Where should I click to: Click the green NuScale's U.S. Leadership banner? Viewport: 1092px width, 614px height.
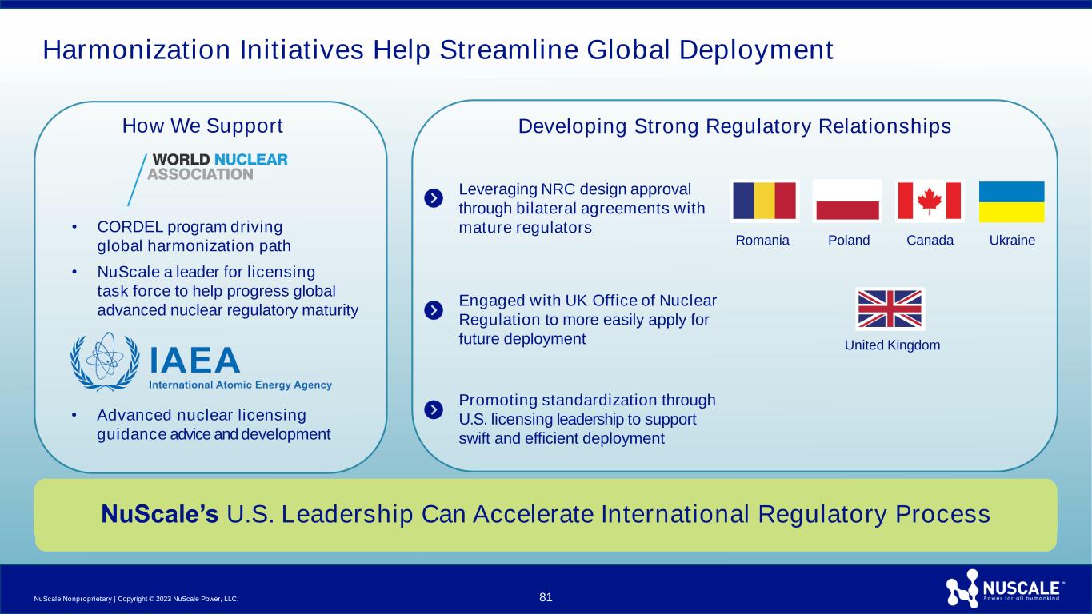pos(546,515)
